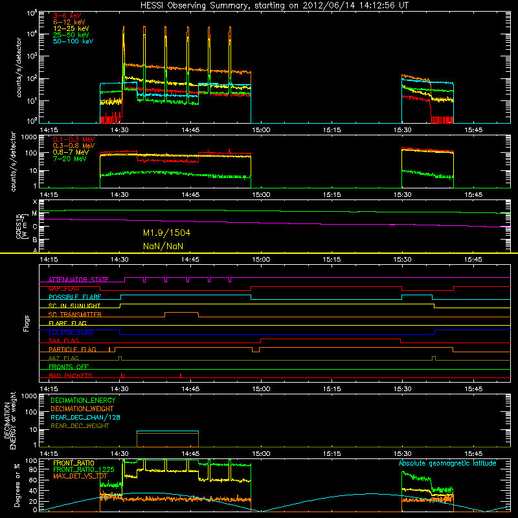Select the 0.1-0.3 MeV legend label
Screen dimensions: 518x518
(x=74, y=139)
